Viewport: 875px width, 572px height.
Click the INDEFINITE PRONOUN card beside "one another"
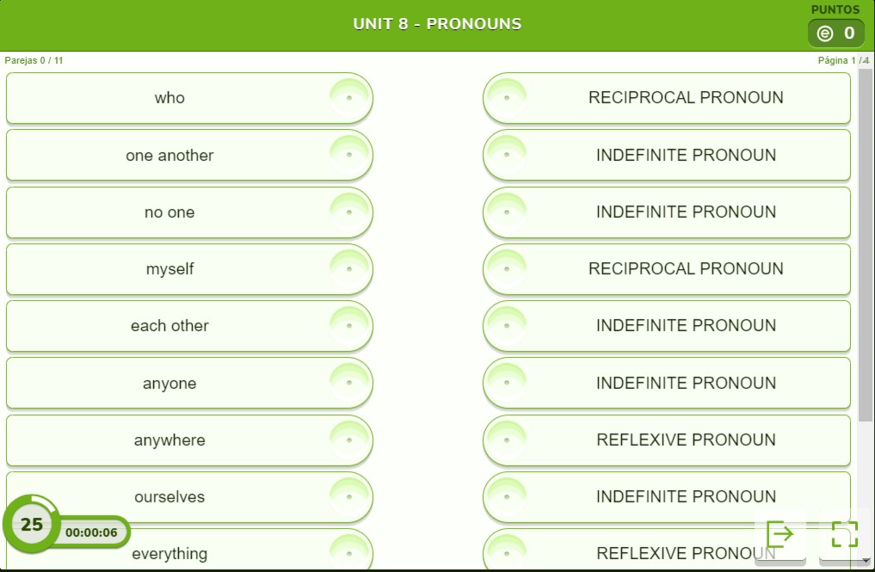(685, 156)
